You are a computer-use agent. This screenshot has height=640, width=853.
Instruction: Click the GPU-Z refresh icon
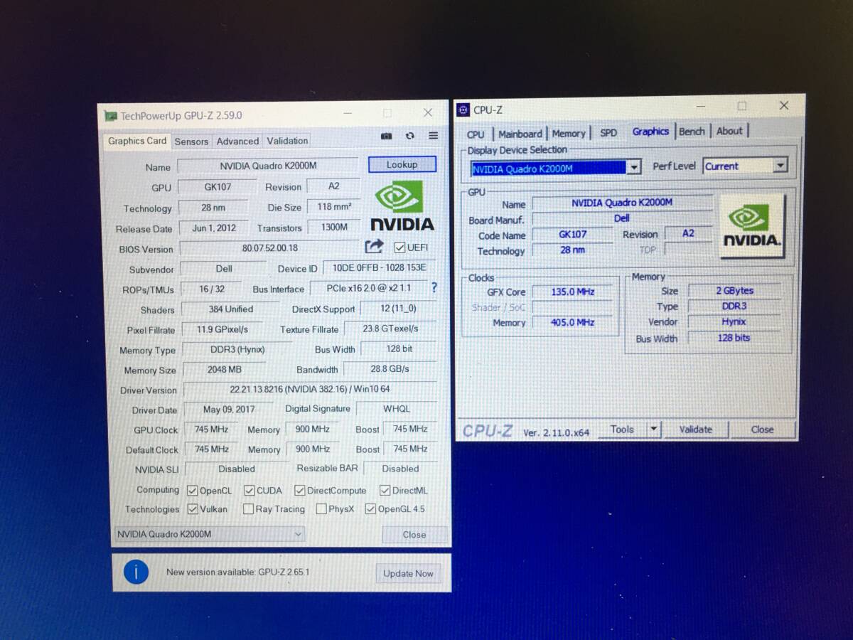pyautogui.click(x=410, y=136)
